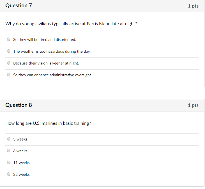Select 'So they will be tired and disoriented' radio
This screenshot has height=189, width=205.
click(x=9, y=39)
